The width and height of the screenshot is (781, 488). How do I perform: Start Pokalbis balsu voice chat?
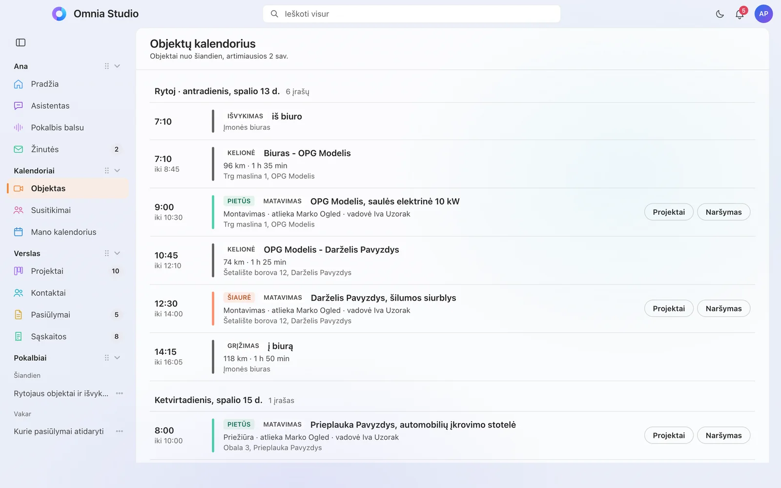click(x=67, y=127)
